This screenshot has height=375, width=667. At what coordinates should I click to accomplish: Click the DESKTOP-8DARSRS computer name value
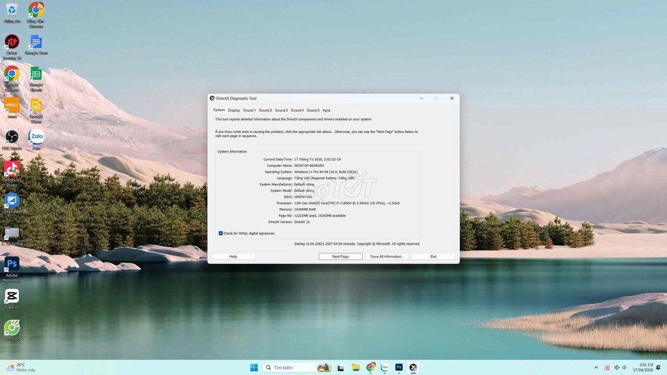tap(309, 166)
